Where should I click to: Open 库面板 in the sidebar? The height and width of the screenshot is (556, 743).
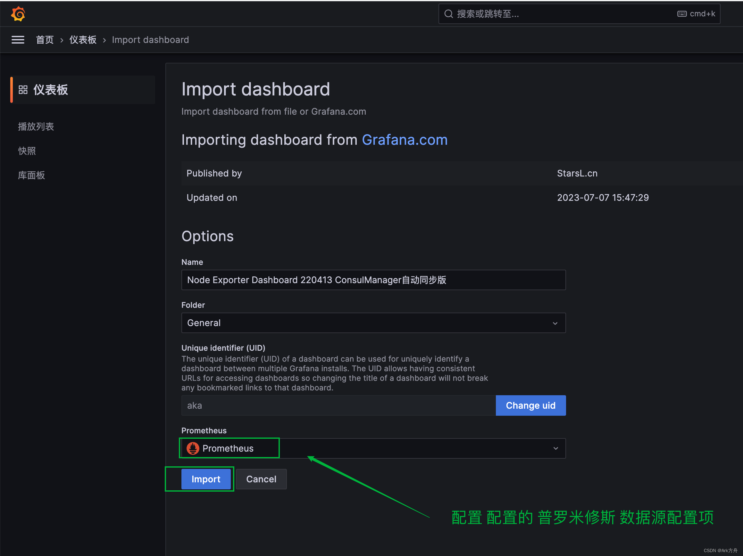31,175
